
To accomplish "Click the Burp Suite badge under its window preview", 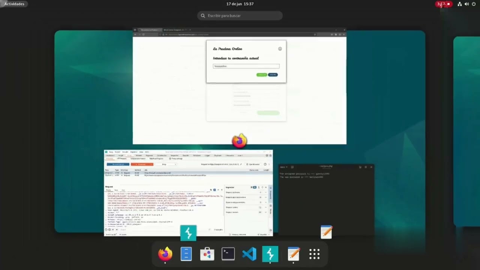I will (188, 233).
